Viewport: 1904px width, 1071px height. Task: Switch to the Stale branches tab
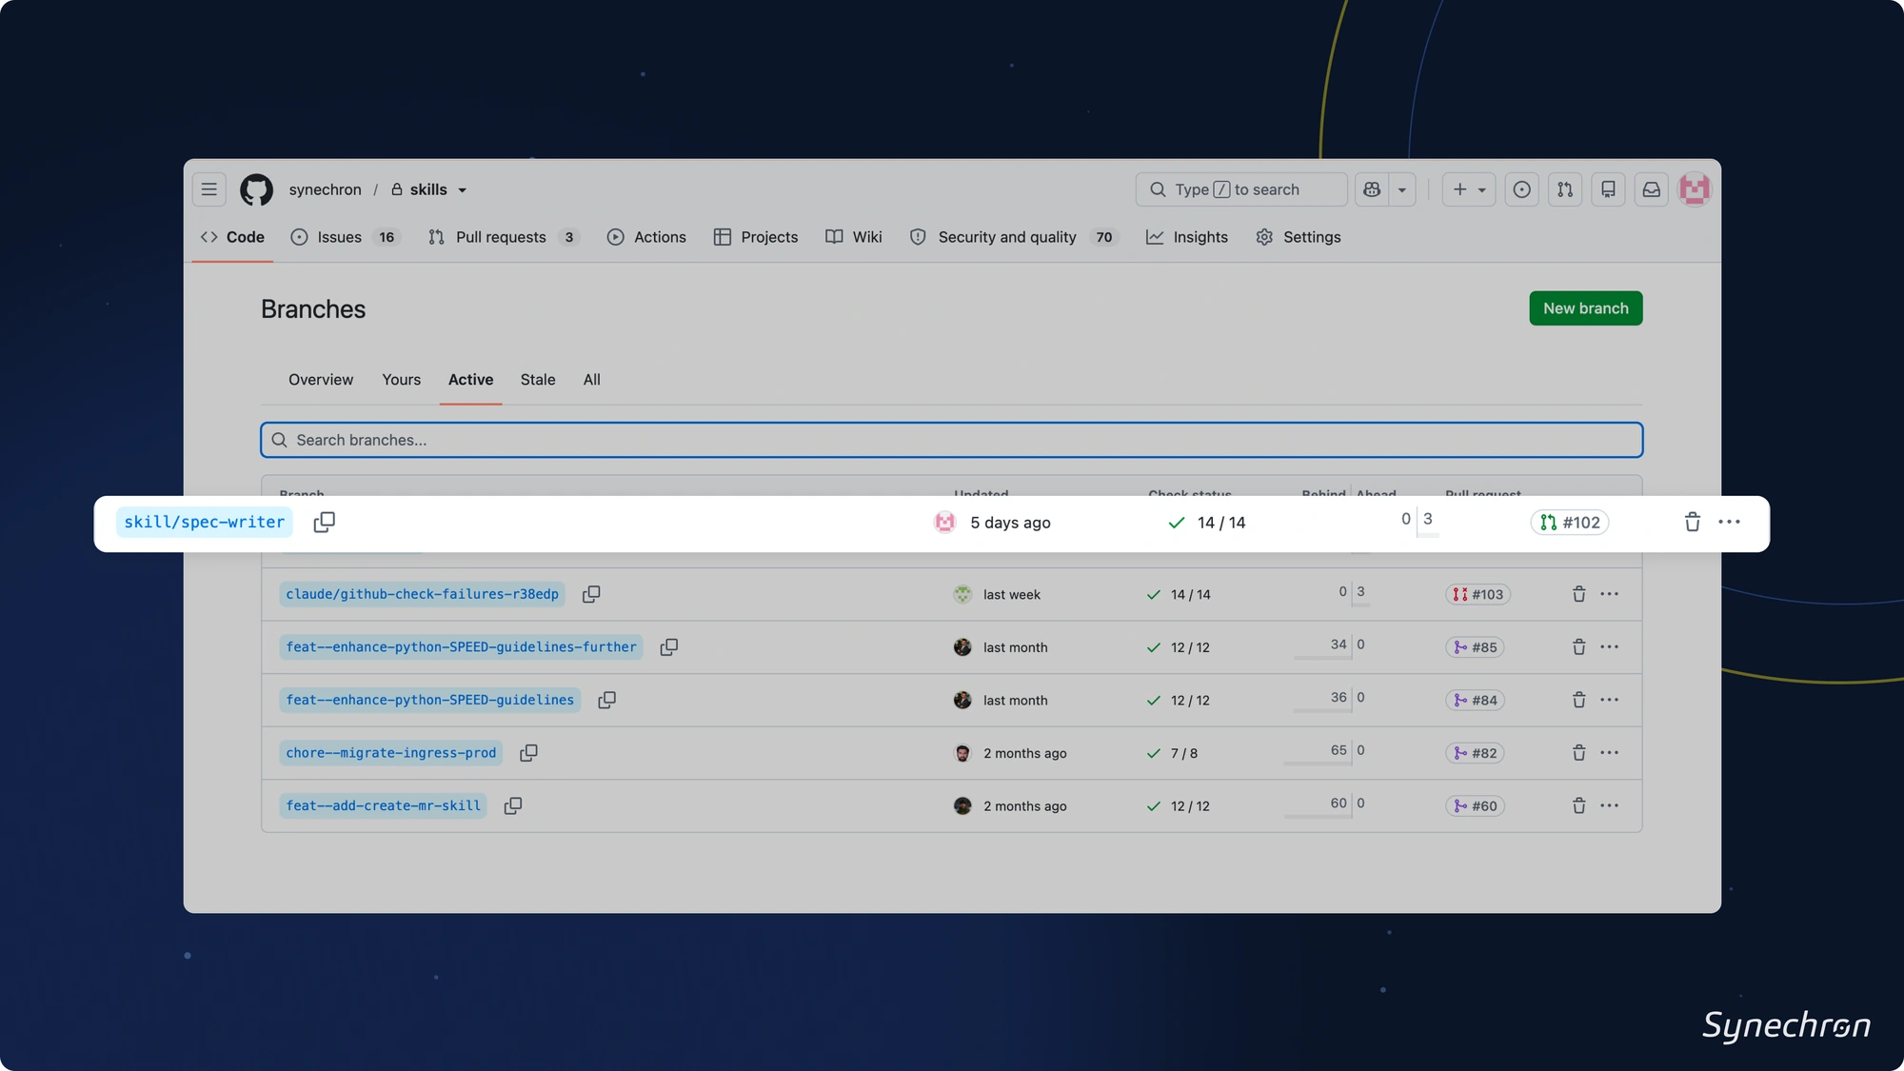click(538, 380)
